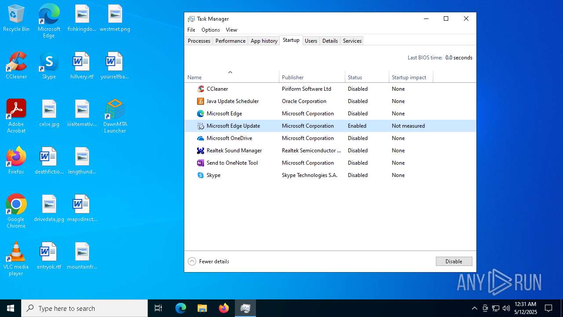Switch to the Performance tab
Screen dimensions: 563x317
230,41
